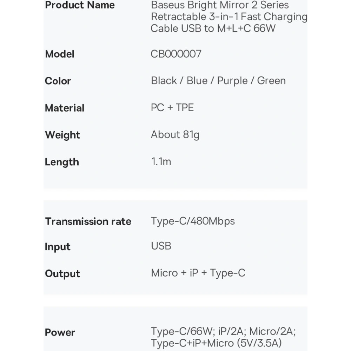The width and height of the screenshot is (351, 351).
Task: Select the Black / Blue / Purple / Green value
Action: [x=218, y=80]
